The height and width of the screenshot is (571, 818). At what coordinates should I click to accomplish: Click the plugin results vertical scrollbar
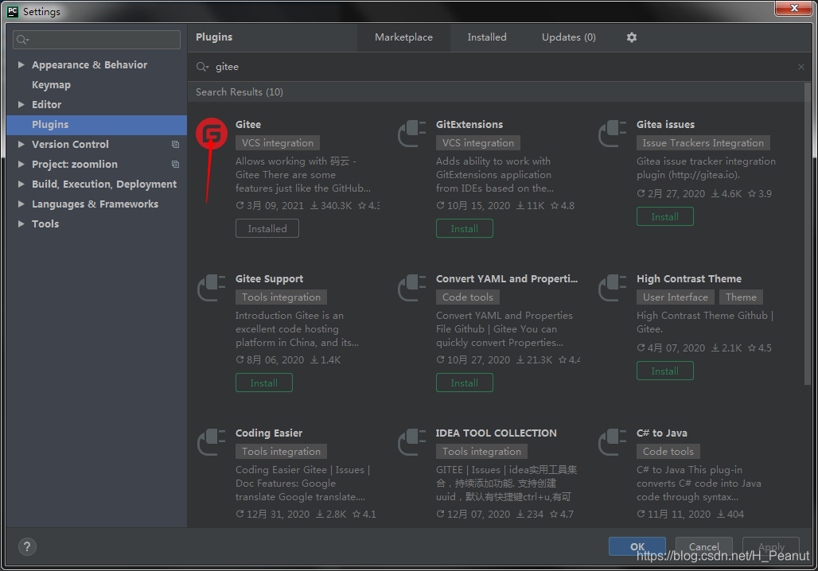coord(808,235)
